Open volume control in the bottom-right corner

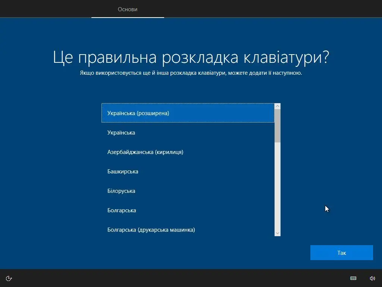372,278
